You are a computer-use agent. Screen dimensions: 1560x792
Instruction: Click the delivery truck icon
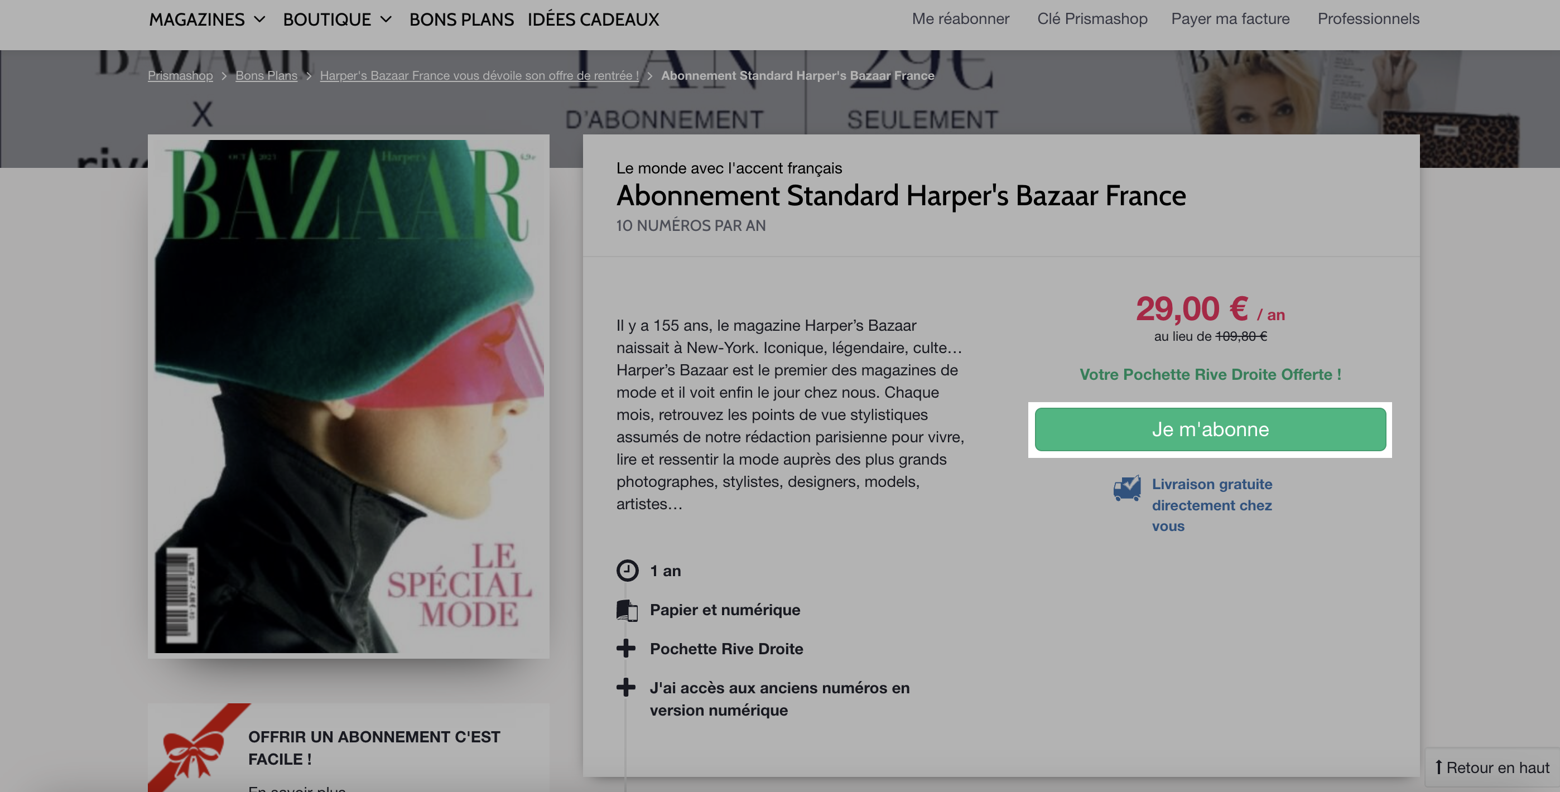point(1127,488)
